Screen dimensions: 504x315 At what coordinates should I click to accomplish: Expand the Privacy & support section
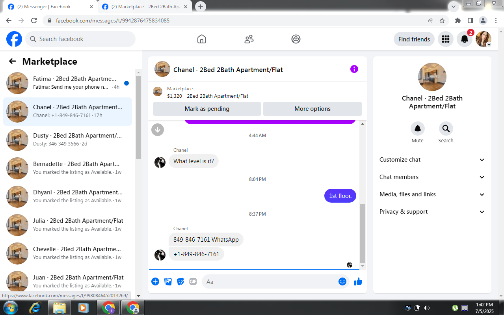pos(432,212)
